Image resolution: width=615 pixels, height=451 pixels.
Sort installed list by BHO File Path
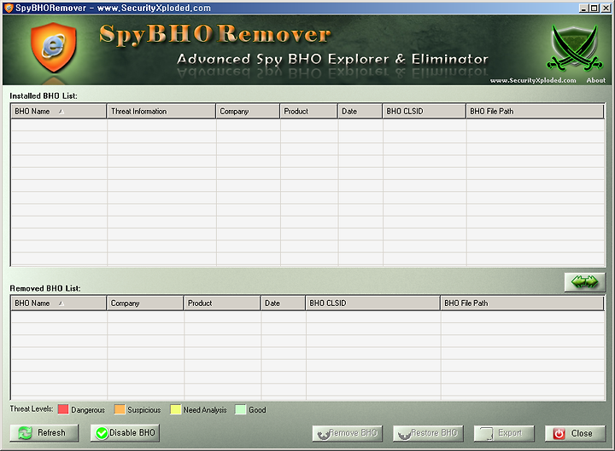535,111
